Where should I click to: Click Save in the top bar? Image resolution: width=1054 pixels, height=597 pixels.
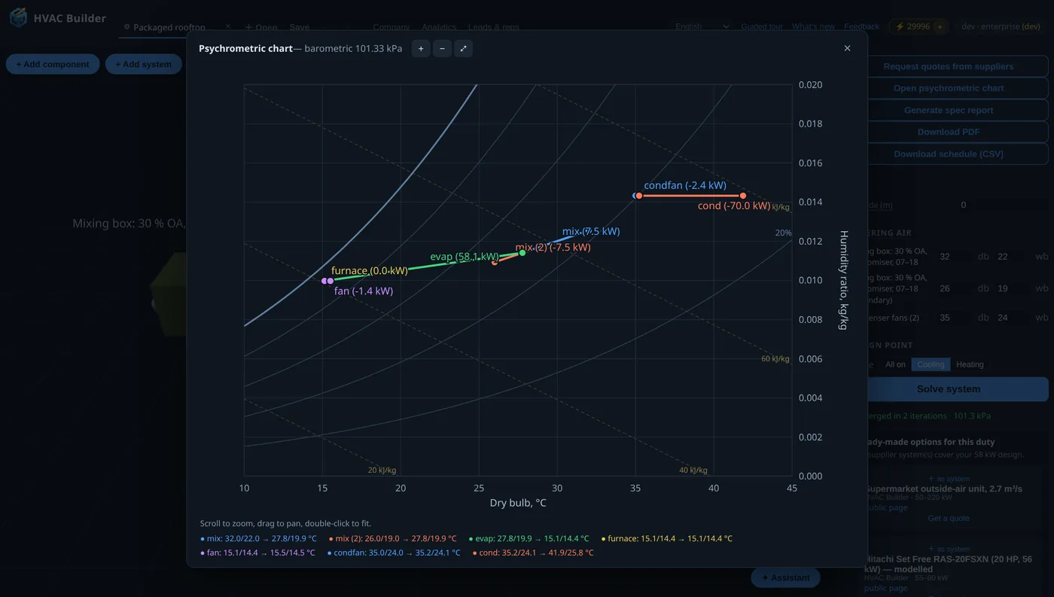pos(300,27)
